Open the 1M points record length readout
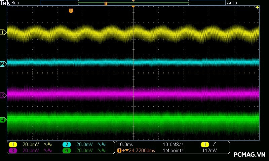Viewport: 269px width, 161px height. coord(173,151)
